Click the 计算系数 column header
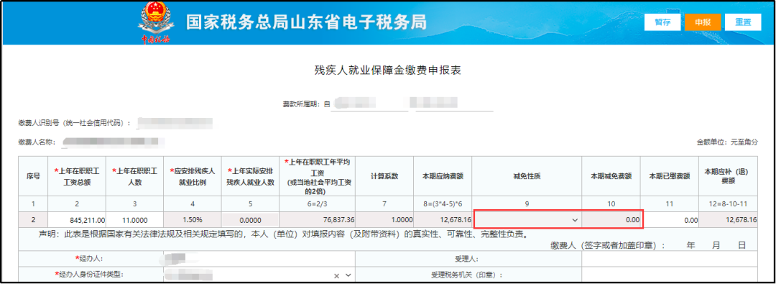 tap(384, 176)
